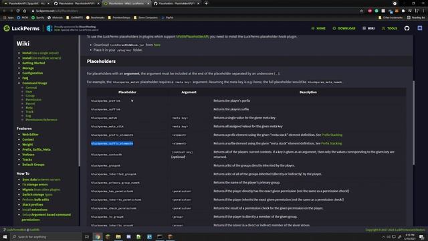Viewport: 428px width, 241px height.
Task: Open the Prefix Stacking link in prefix_element row
Action: click(332, 135)
